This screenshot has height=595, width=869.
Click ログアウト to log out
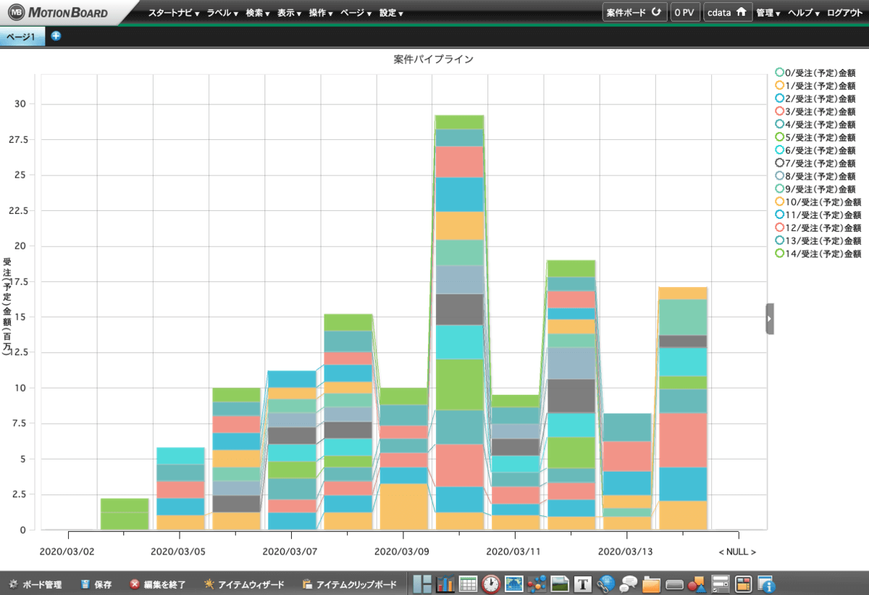pos(844,13)
